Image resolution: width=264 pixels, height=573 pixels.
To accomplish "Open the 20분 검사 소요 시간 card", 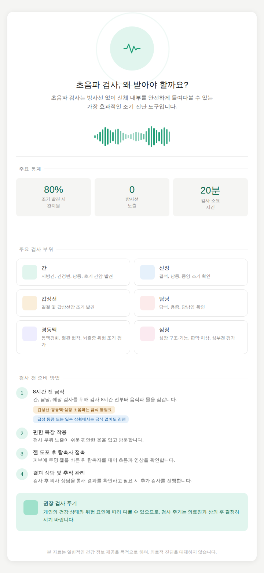I will pos(210,197).
